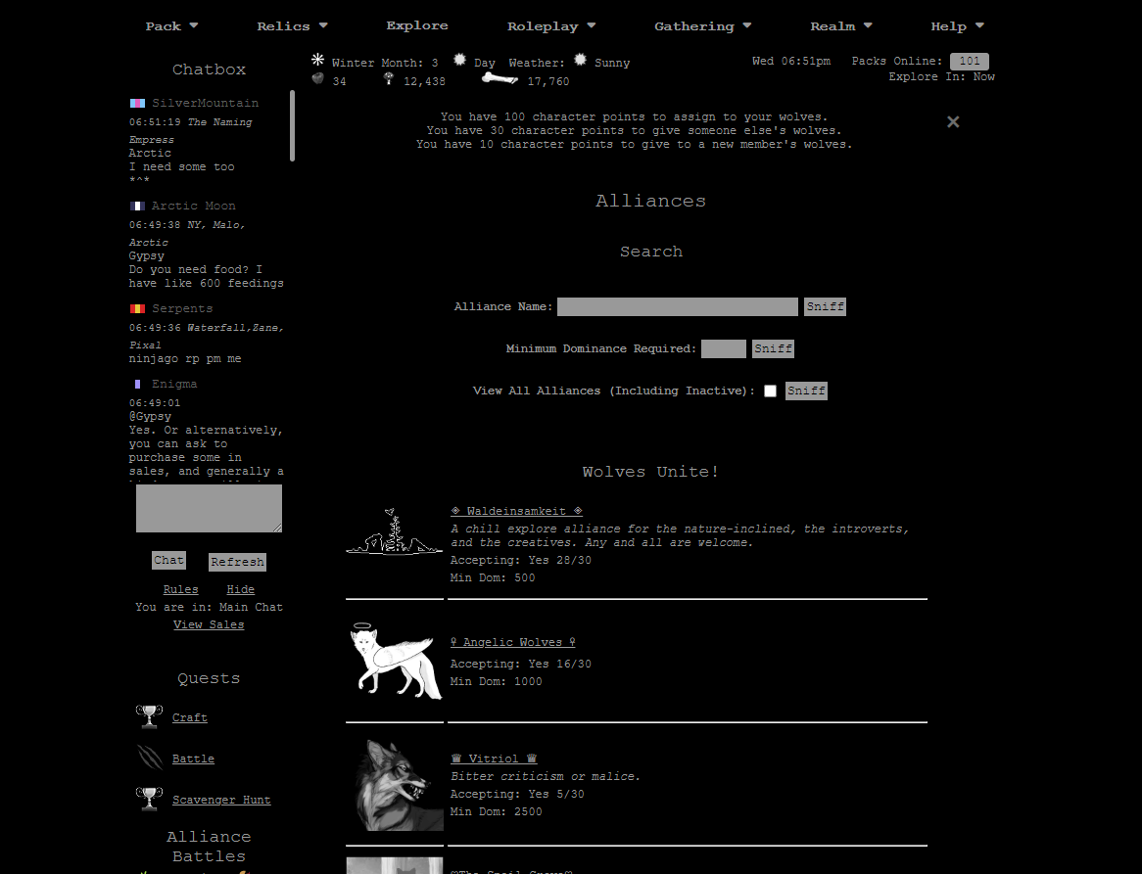1142x874 pixels.
Task: Expand the Gathering menu
Action: [703, 26]
